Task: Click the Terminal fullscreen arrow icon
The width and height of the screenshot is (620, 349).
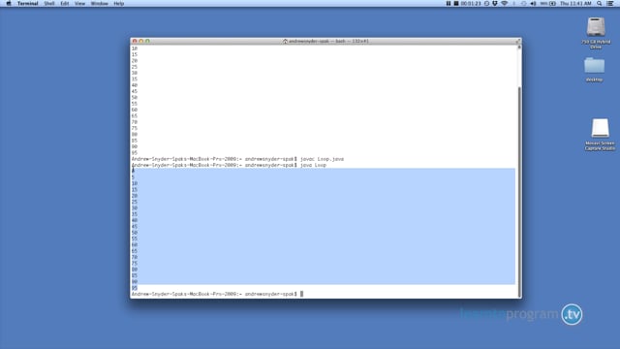Action: (517, 41)
